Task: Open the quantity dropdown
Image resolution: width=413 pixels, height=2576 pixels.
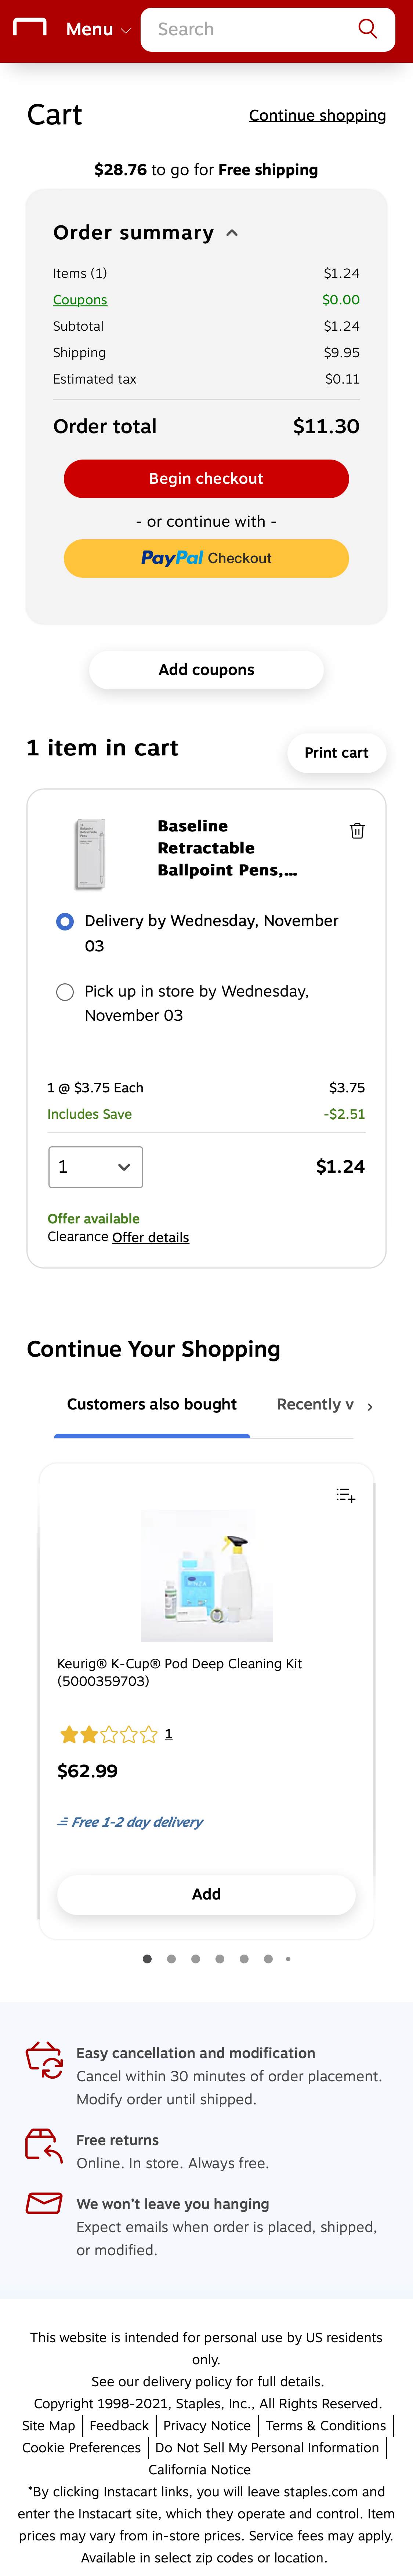Action: pyautogui.click(x=96, y=1167)
